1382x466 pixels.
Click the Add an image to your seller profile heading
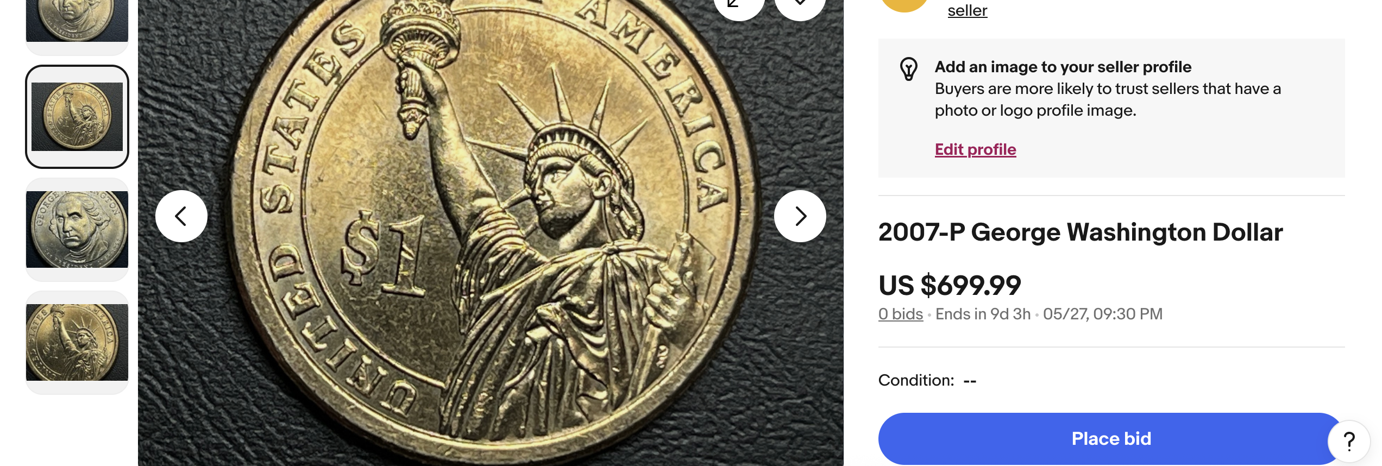1063,67
